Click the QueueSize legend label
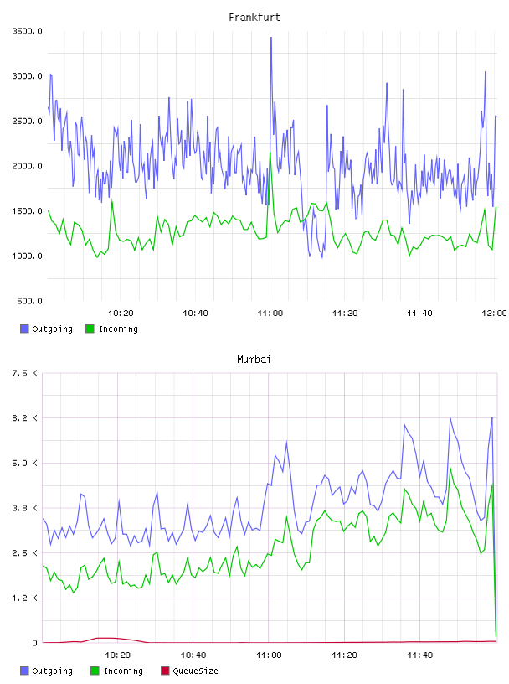This screenshot has width=509, height=684. point(196,671)
